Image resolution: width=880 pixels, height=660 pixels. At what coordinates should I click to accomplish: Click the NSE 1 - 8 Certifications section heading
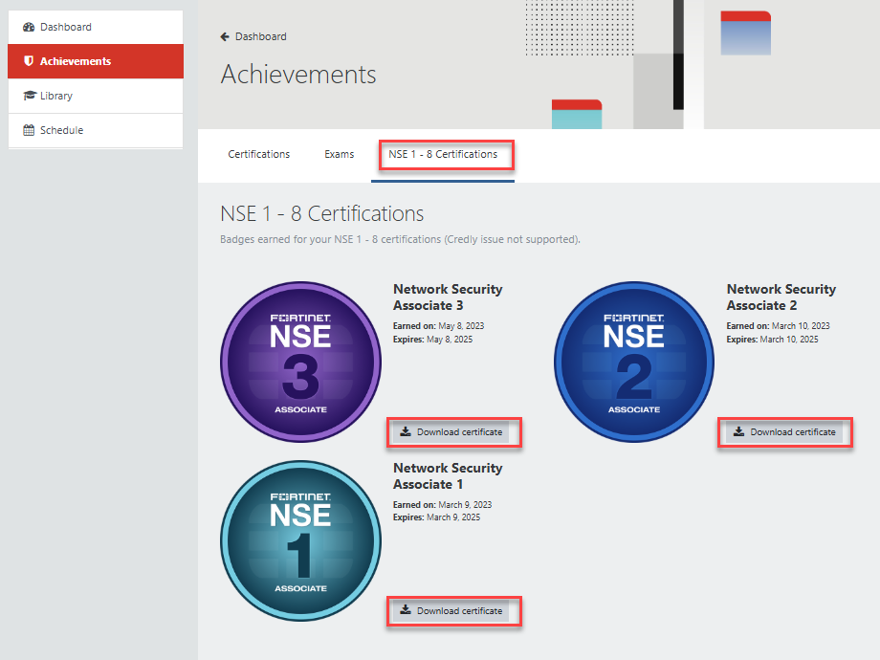(322, 214)
